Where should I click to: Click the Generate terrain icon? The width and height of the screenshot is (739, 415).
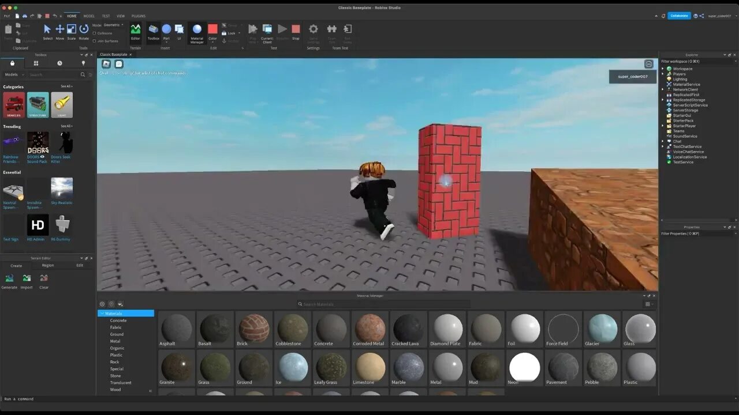pos(9,281)
